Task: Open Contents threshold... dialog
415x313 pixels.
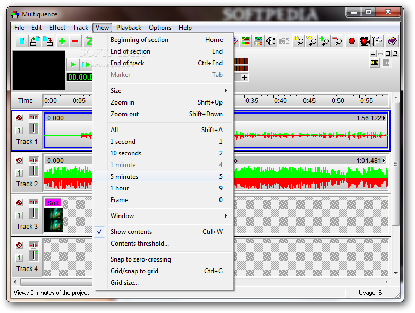Action: coord(163,244)
